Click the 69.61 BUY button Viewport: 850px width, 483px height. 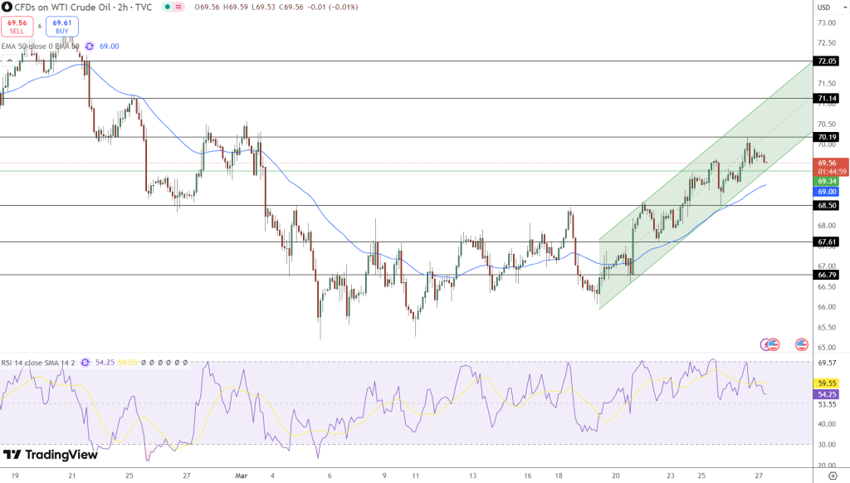tap(61, 26)
